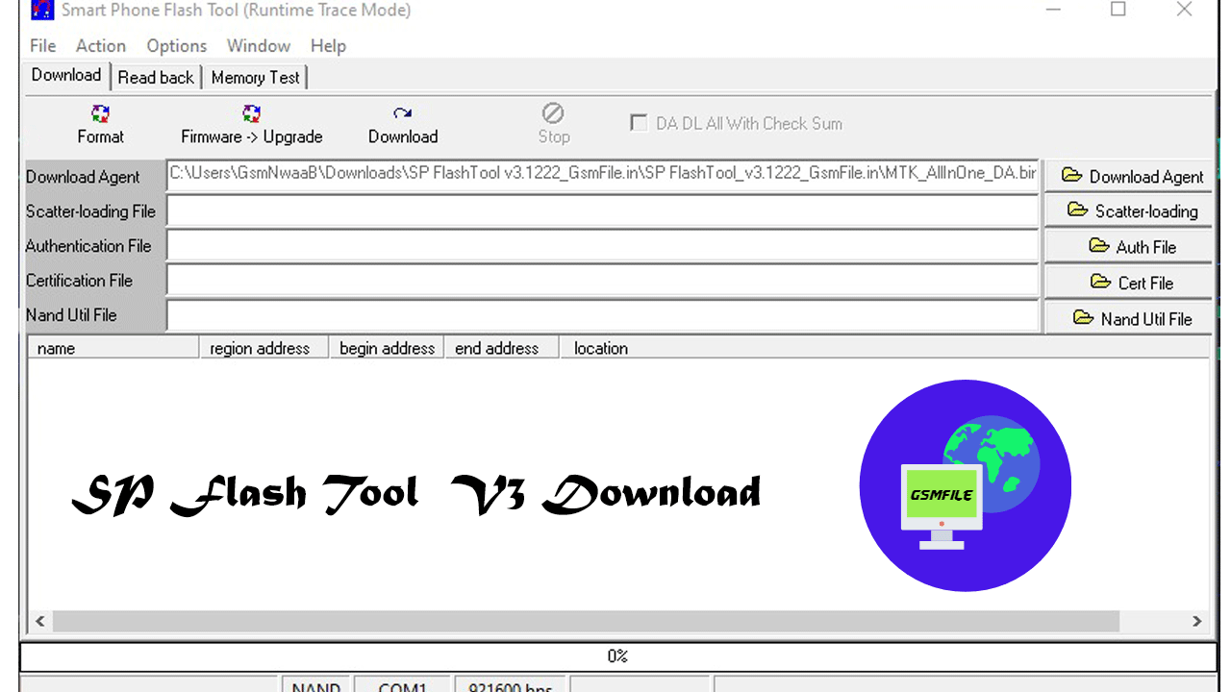Switch to the Read back tab
The width and height of the screenshot is (1231, 692).
point(156,78)
